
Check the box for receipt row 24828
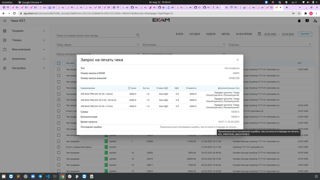59,141
